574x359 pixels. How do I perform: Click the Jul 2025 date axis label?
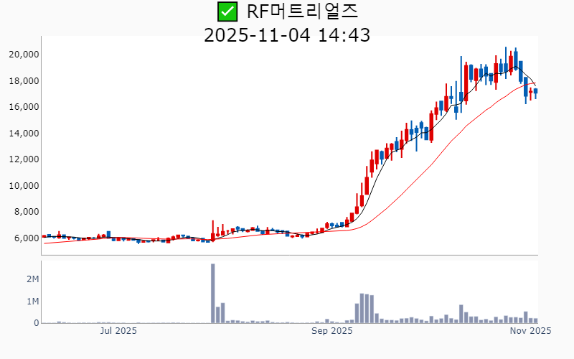point(118,331)
